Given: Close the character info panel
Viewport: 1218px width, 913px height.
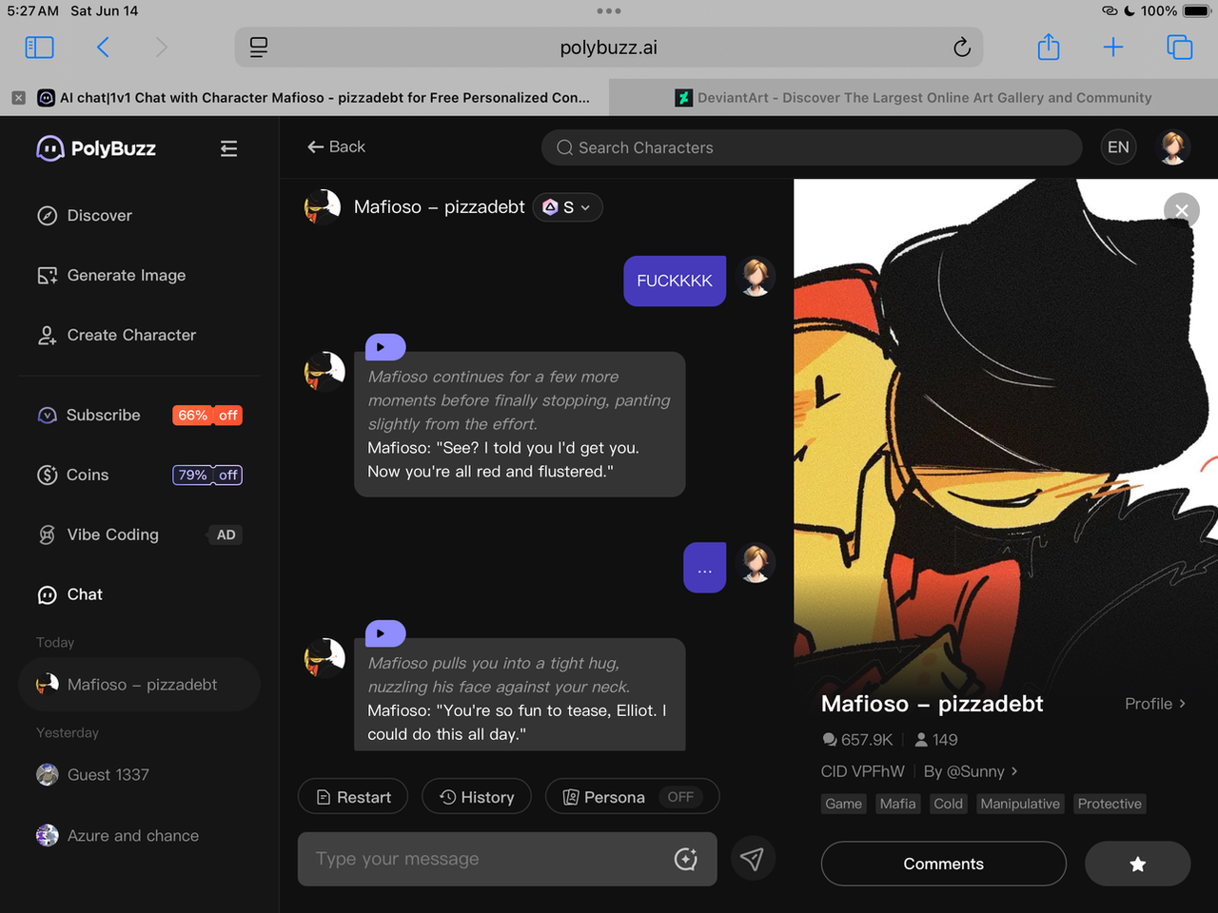Looking at the screenshot, I should pyautogui.click(x=1182, y=210).
